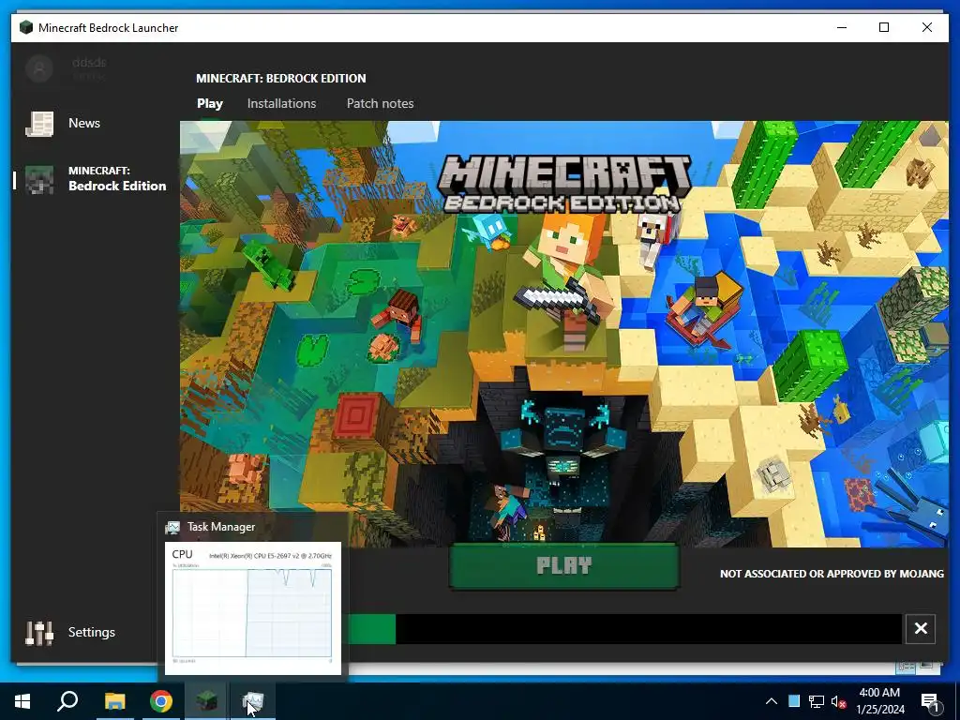The height and width of the screenshot is (720, 960).
Task: Launch Google Chrome from the taskbar
Action: [x=161, y=701]
